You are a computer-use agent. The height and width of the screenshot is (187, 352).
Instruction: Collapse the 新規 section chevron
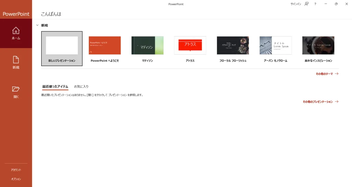point(37,25)
